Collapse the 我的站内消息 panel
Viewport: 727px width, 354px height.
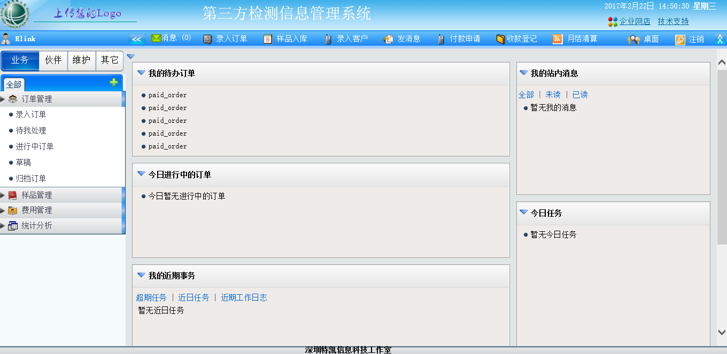coord(524,73)
